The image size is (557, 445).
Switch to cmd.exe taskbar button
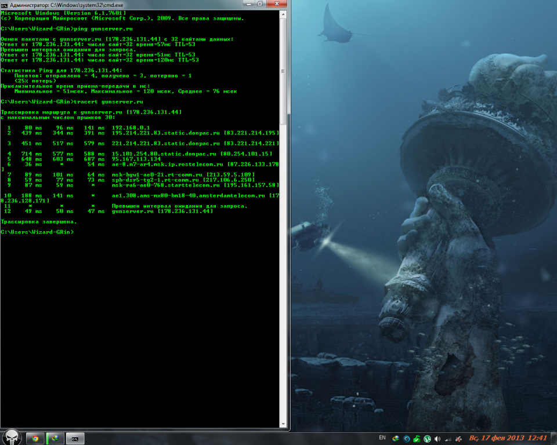coord(75,438)
